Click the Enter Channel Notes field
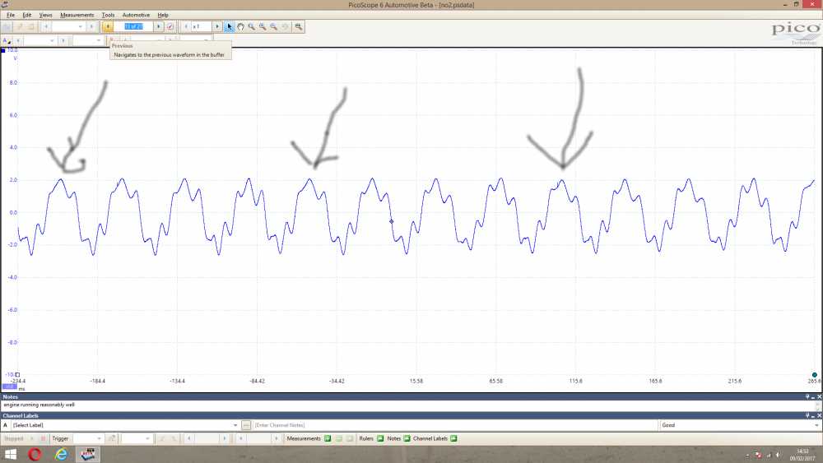Image resolution: width=823 pixels, height=463 pixels. pyautogui.click(x=453, y=425)
